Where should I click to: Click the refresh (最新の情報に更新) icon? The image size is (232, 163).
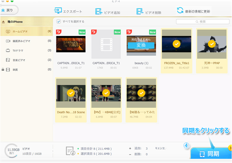[180, 10]
